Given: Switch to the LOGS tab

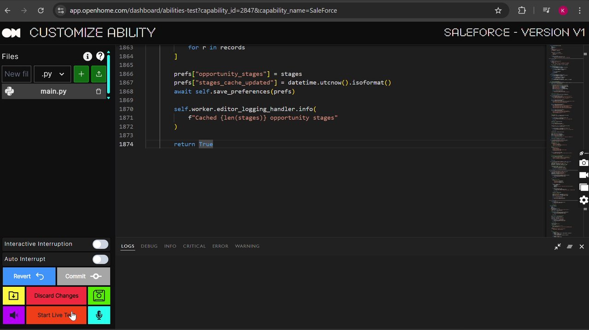Looking at the screenshot, I should 128,246.
